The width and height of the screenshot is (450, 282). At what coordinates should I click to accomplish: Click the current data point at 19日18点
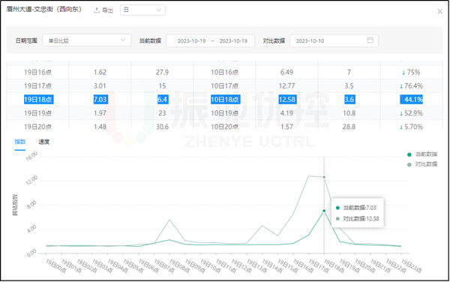(x=324, y=211)
